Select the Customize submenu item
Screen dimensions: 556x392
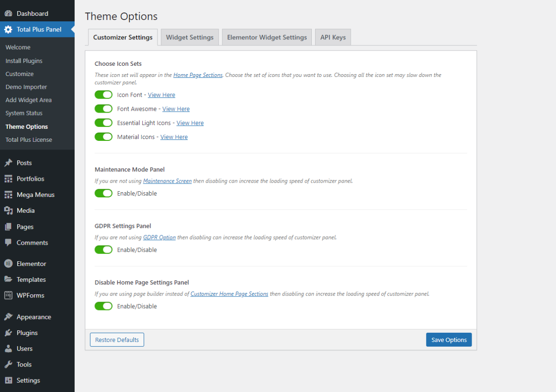19,74
